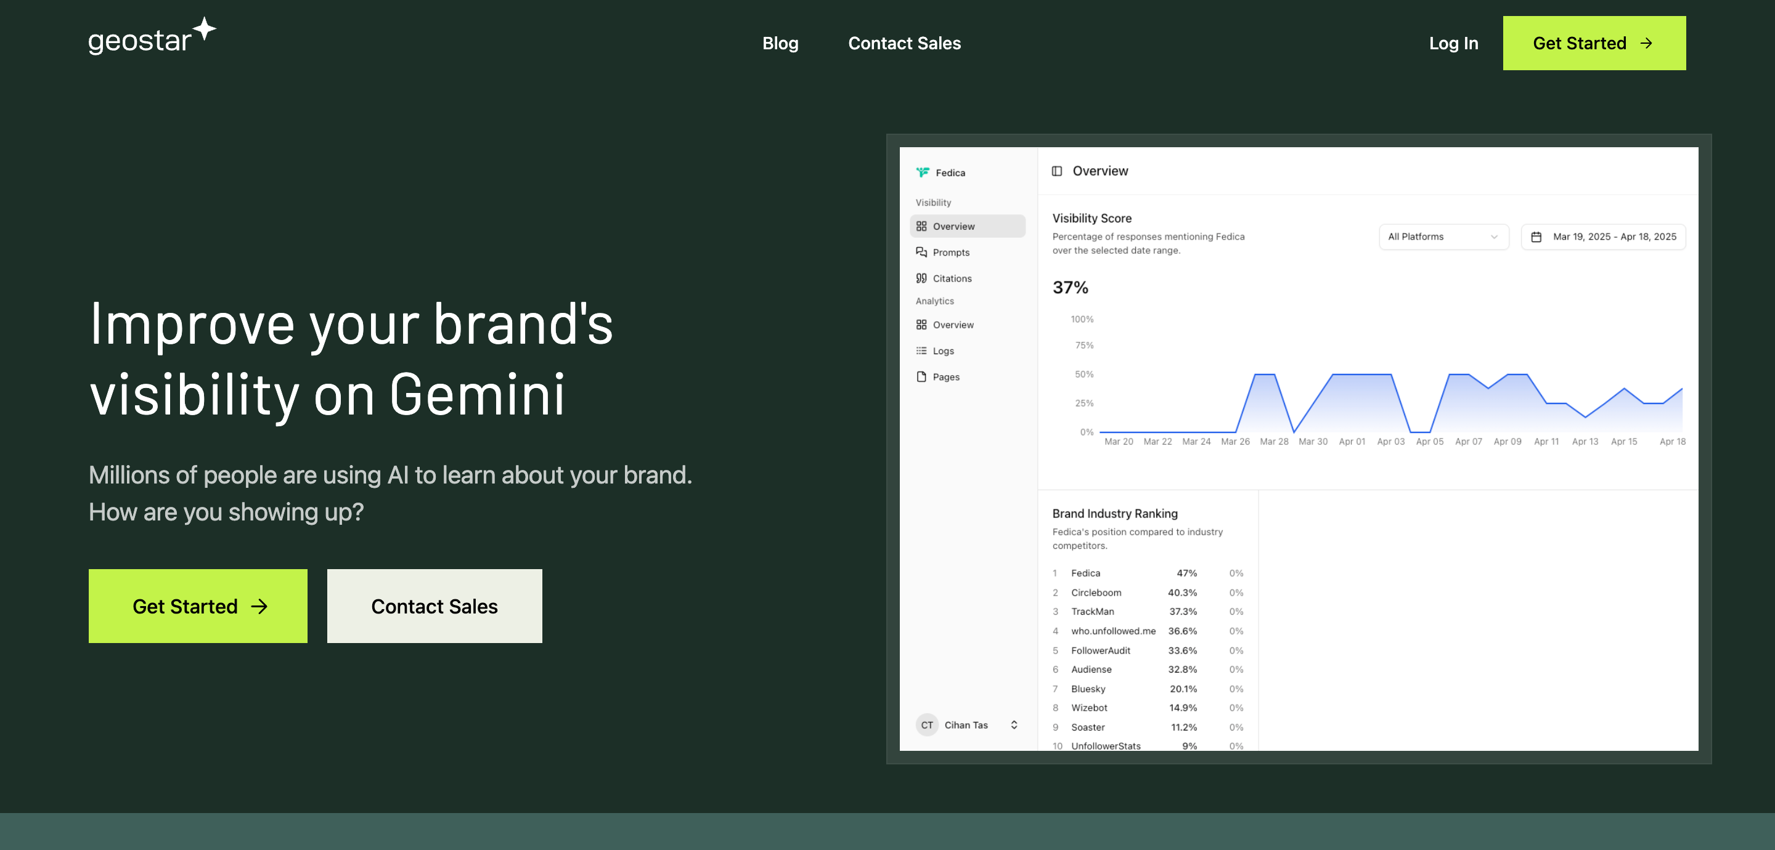Image resolution: width=1775 pixels, height=850 pixels.
Task: Click the Wizebot ranking row
Action: click(1147, 708)
